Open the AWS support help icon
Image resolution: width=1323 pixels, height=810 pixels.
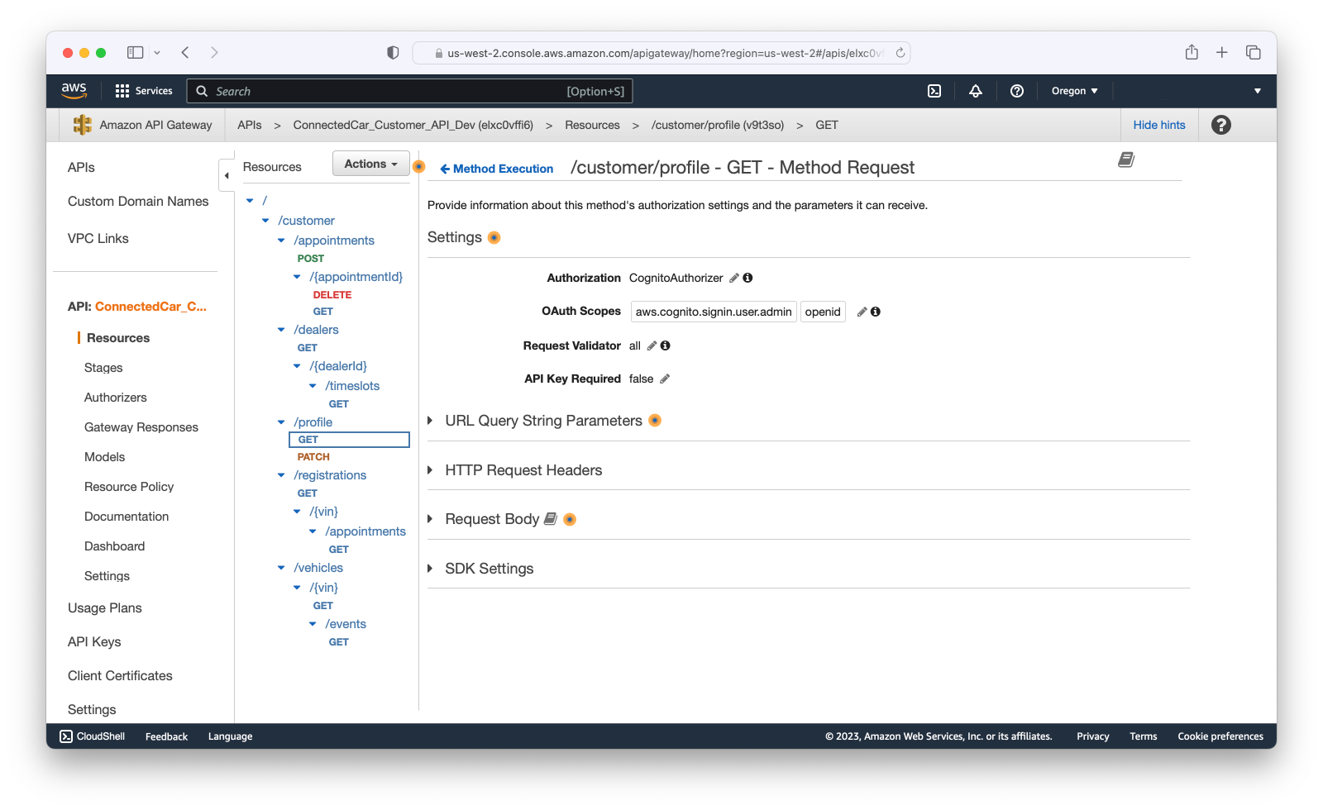click(x=1017, y=91)
